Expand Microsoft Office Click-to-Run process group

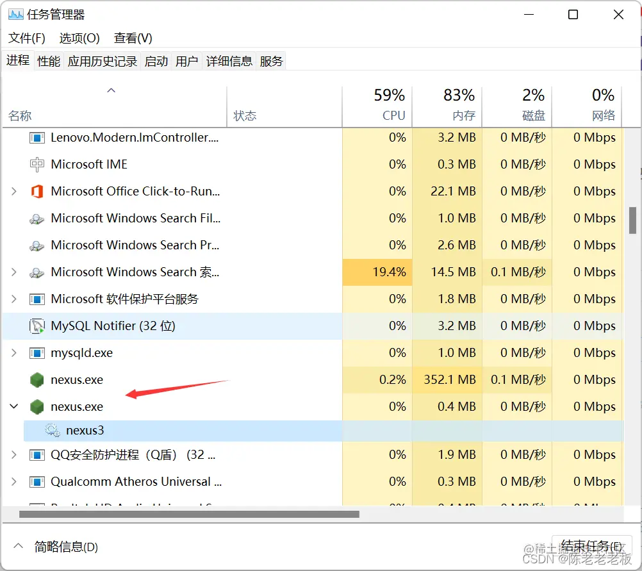14,191
